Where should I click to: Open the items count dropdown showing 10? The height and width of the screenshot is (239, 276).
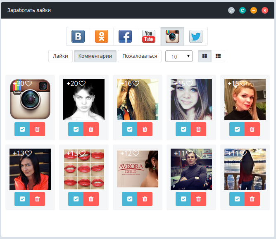[x=179, y=56]
